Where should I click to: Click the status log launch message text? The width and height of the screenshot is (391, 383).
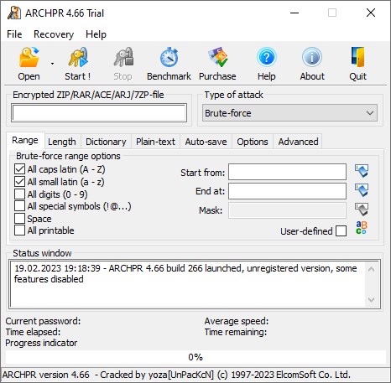coord(185,273)
